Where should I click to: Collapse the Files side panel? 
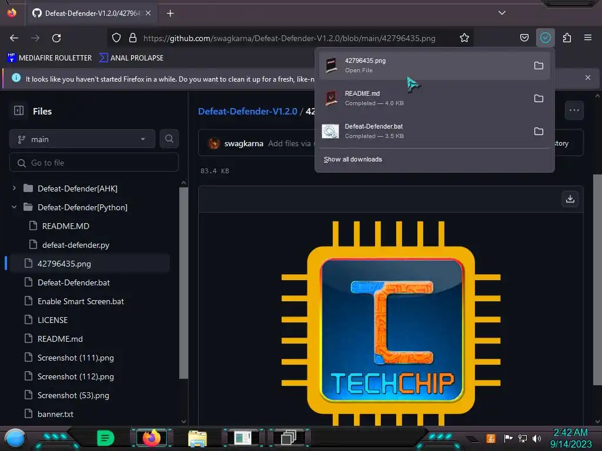(x=19, y=111)
